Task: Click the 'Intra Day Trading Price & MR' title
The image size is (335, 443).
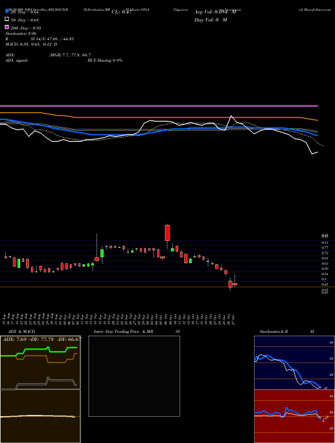Action: (x=123, y=332)
